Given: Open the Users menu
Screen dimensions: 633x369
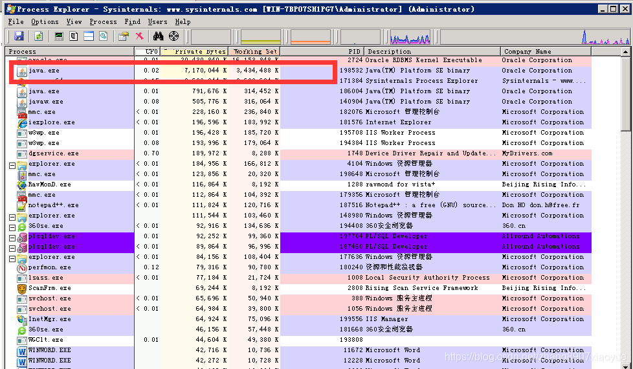Looking at the screenshot, I should click(x=157, y=22).
